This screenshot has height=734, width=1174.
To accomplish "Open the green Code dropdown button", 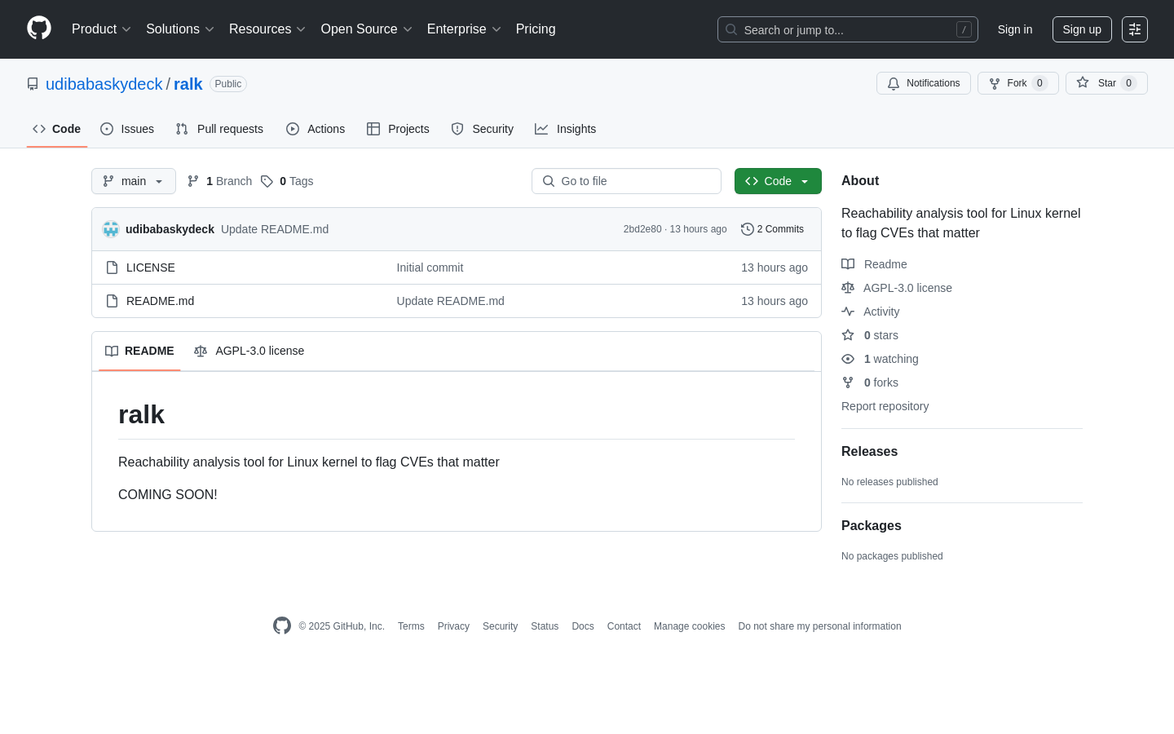I will pos(778,181).
